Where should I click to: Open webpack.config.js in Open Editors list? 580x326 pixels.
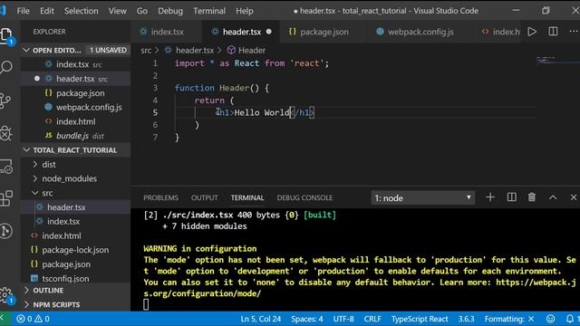click(75, 107)
